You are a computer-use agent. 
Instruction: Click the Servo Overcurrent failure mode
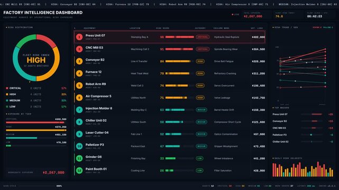224,85
